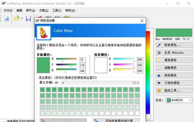Click the 增亮颜色 lightbulb icon
Image resolution: width=194 pixels, height=122 pixels.
pyautogui.click(x=159, y=60)
